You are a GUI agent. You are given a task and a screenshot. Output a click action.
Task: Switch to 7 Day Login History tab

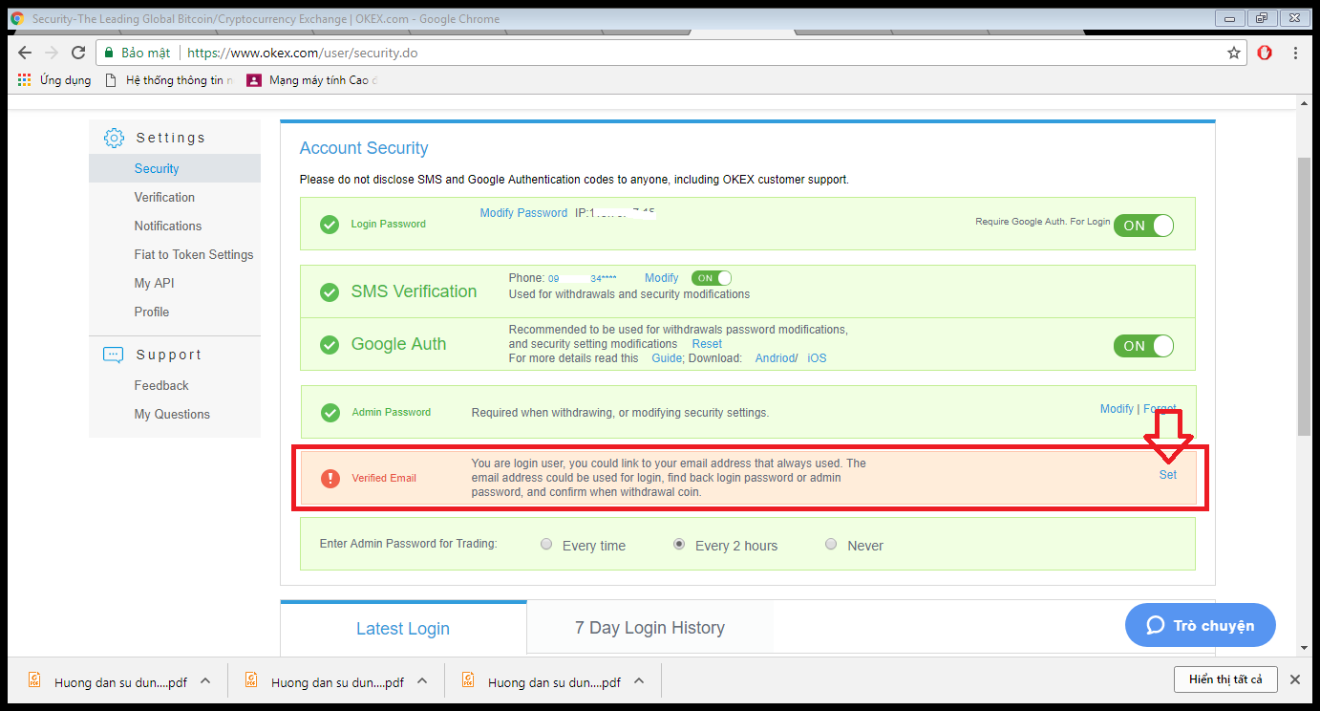point(649,628)
